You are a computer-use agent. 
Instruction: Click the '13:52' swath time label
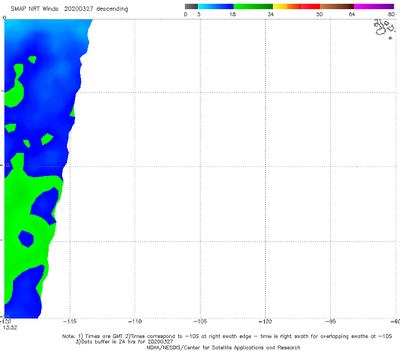[10, 328]
